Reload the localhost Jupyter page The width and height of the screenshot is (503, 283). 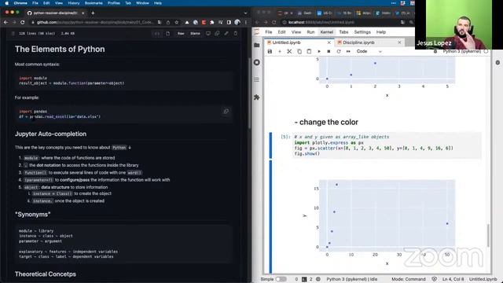point(274,23)
